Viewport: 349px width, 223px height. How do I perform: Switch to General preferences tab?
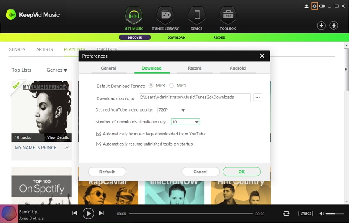coord(108,68)
